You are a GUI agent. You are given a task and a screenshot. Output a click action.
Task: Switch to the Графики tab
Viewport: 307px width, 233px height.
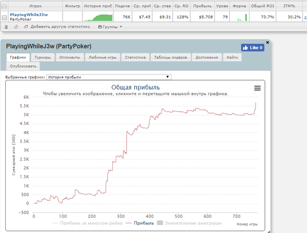18,57
